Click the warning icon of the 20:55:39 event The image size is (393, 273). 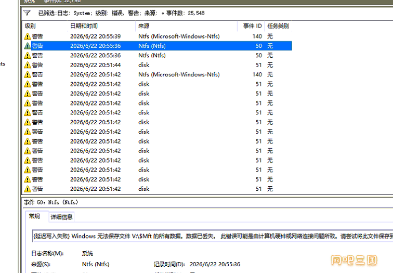point(28,36)
